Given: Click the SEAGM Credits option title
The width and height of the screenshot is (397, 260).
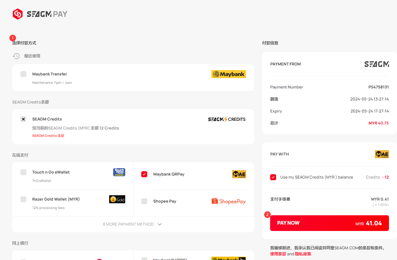Looking at the screenshot, I should tap(47, 119).
